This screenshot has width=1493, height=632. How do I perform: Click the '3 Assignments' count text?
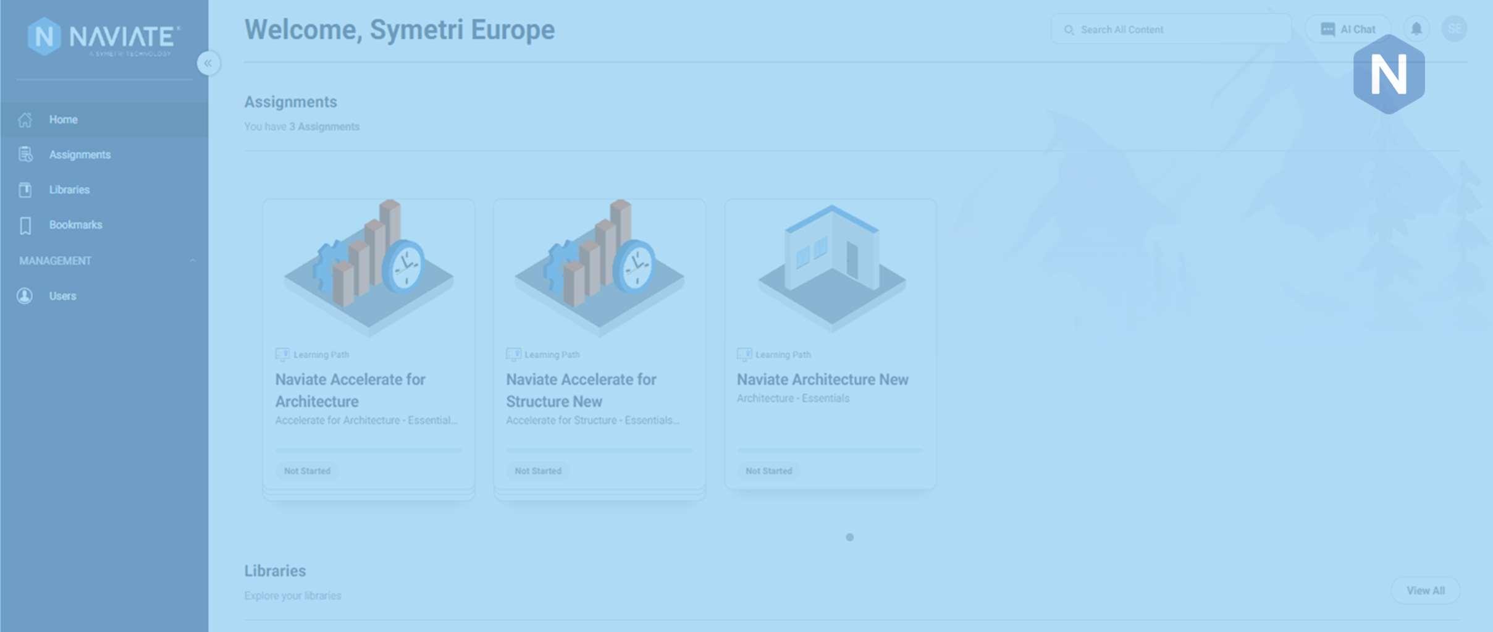[x=324, y=127]
